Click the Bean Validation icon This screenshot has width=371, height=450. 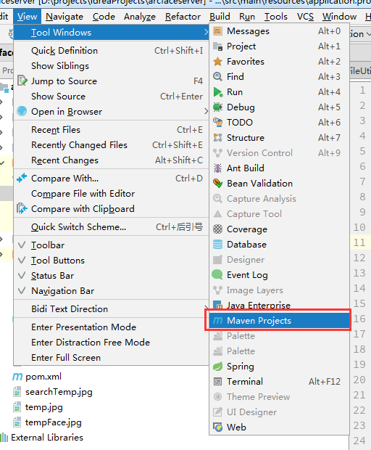(217, 183)
